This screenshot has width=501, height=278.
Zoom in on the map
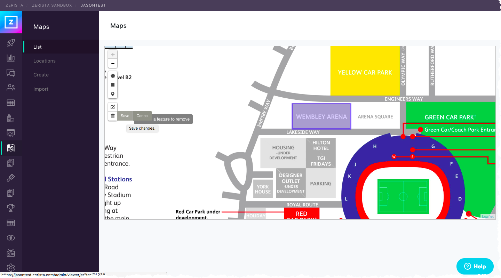tap(113, 55)
